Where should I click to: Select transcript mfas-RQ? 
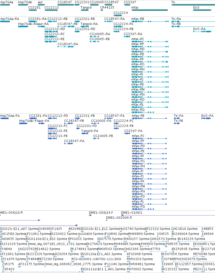click(x=143, y=112)
